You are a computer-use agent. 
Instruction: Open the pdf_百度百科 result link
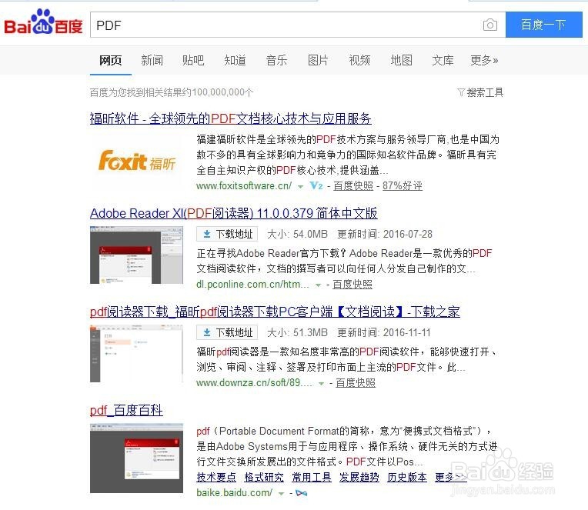pyautogui.click(x=126, y=410)
